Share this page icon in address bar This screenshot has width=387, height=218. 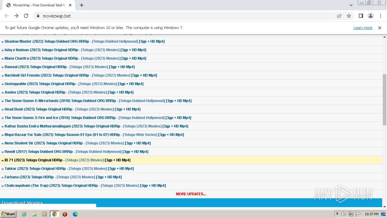339,16
